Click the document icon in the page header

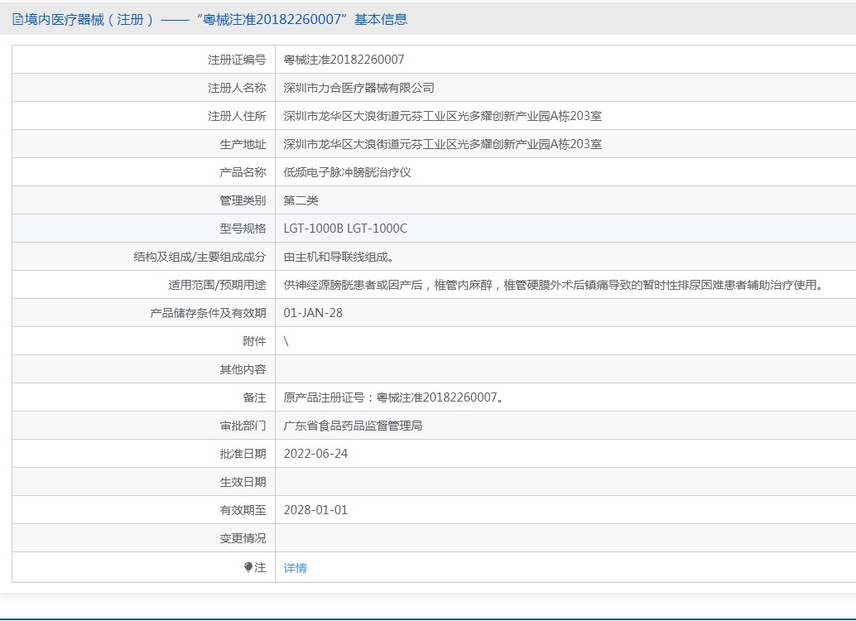17,19
